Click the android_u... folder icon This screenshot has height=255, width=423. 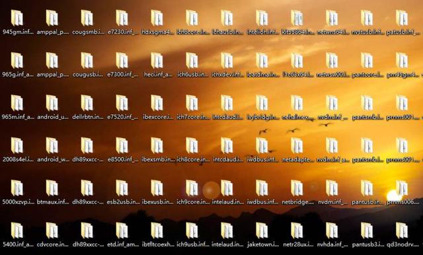tap(52, 102)
